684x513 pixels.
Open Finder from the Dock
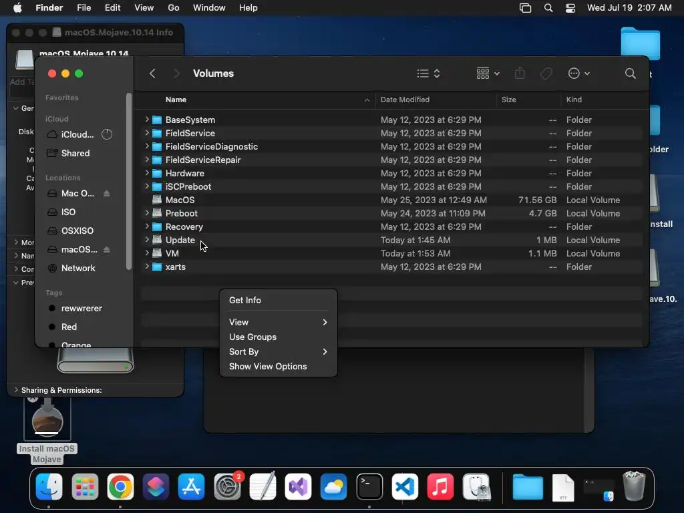pyautogui.click(x=49, y=486)
